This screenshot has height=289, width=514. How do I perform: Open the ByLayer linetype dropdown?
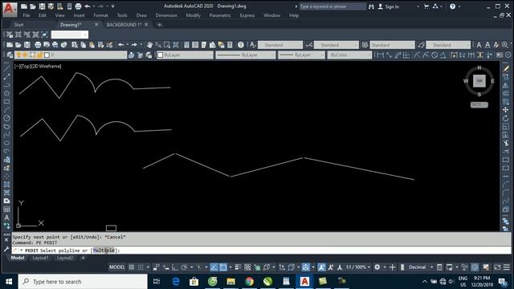pyautogui.click(x=246, y=55)
